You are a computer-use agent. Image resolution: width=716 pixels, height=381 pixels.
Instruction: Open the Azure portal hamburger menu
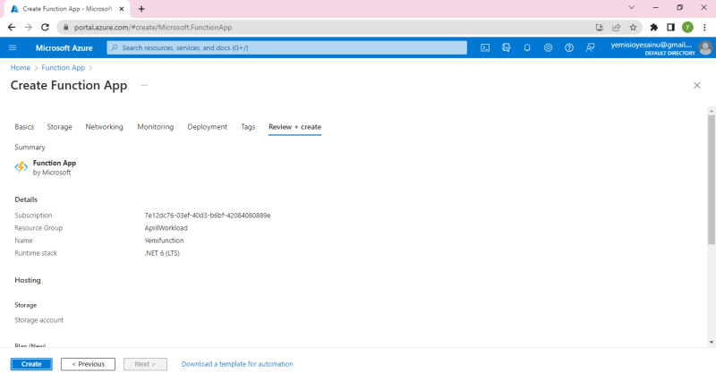click(13, 48)
